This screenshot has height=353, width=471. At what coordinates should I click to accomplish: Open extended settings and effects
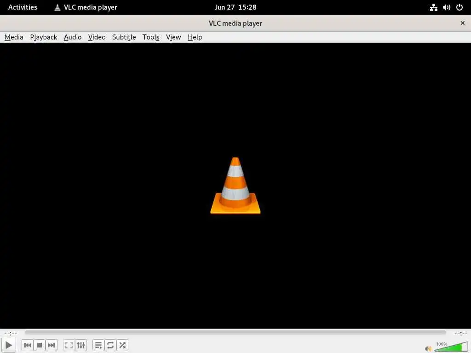pyautogui.click(x=81, y=345)
